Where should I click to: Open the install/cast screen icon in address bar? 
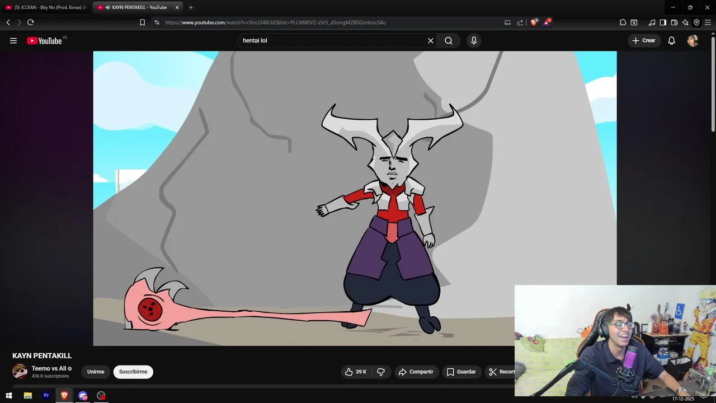tap(507, 22)
